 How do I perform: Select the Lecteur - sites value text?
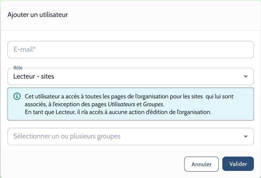pos(34,76)
